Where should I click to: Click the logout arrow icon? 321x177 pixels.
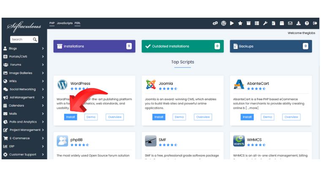(315, 23)
